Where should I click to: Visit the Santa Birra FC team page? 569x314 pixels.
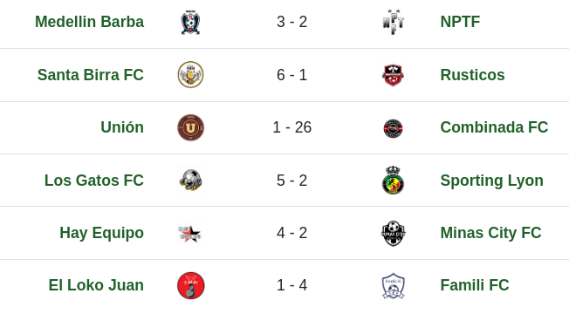91,75
